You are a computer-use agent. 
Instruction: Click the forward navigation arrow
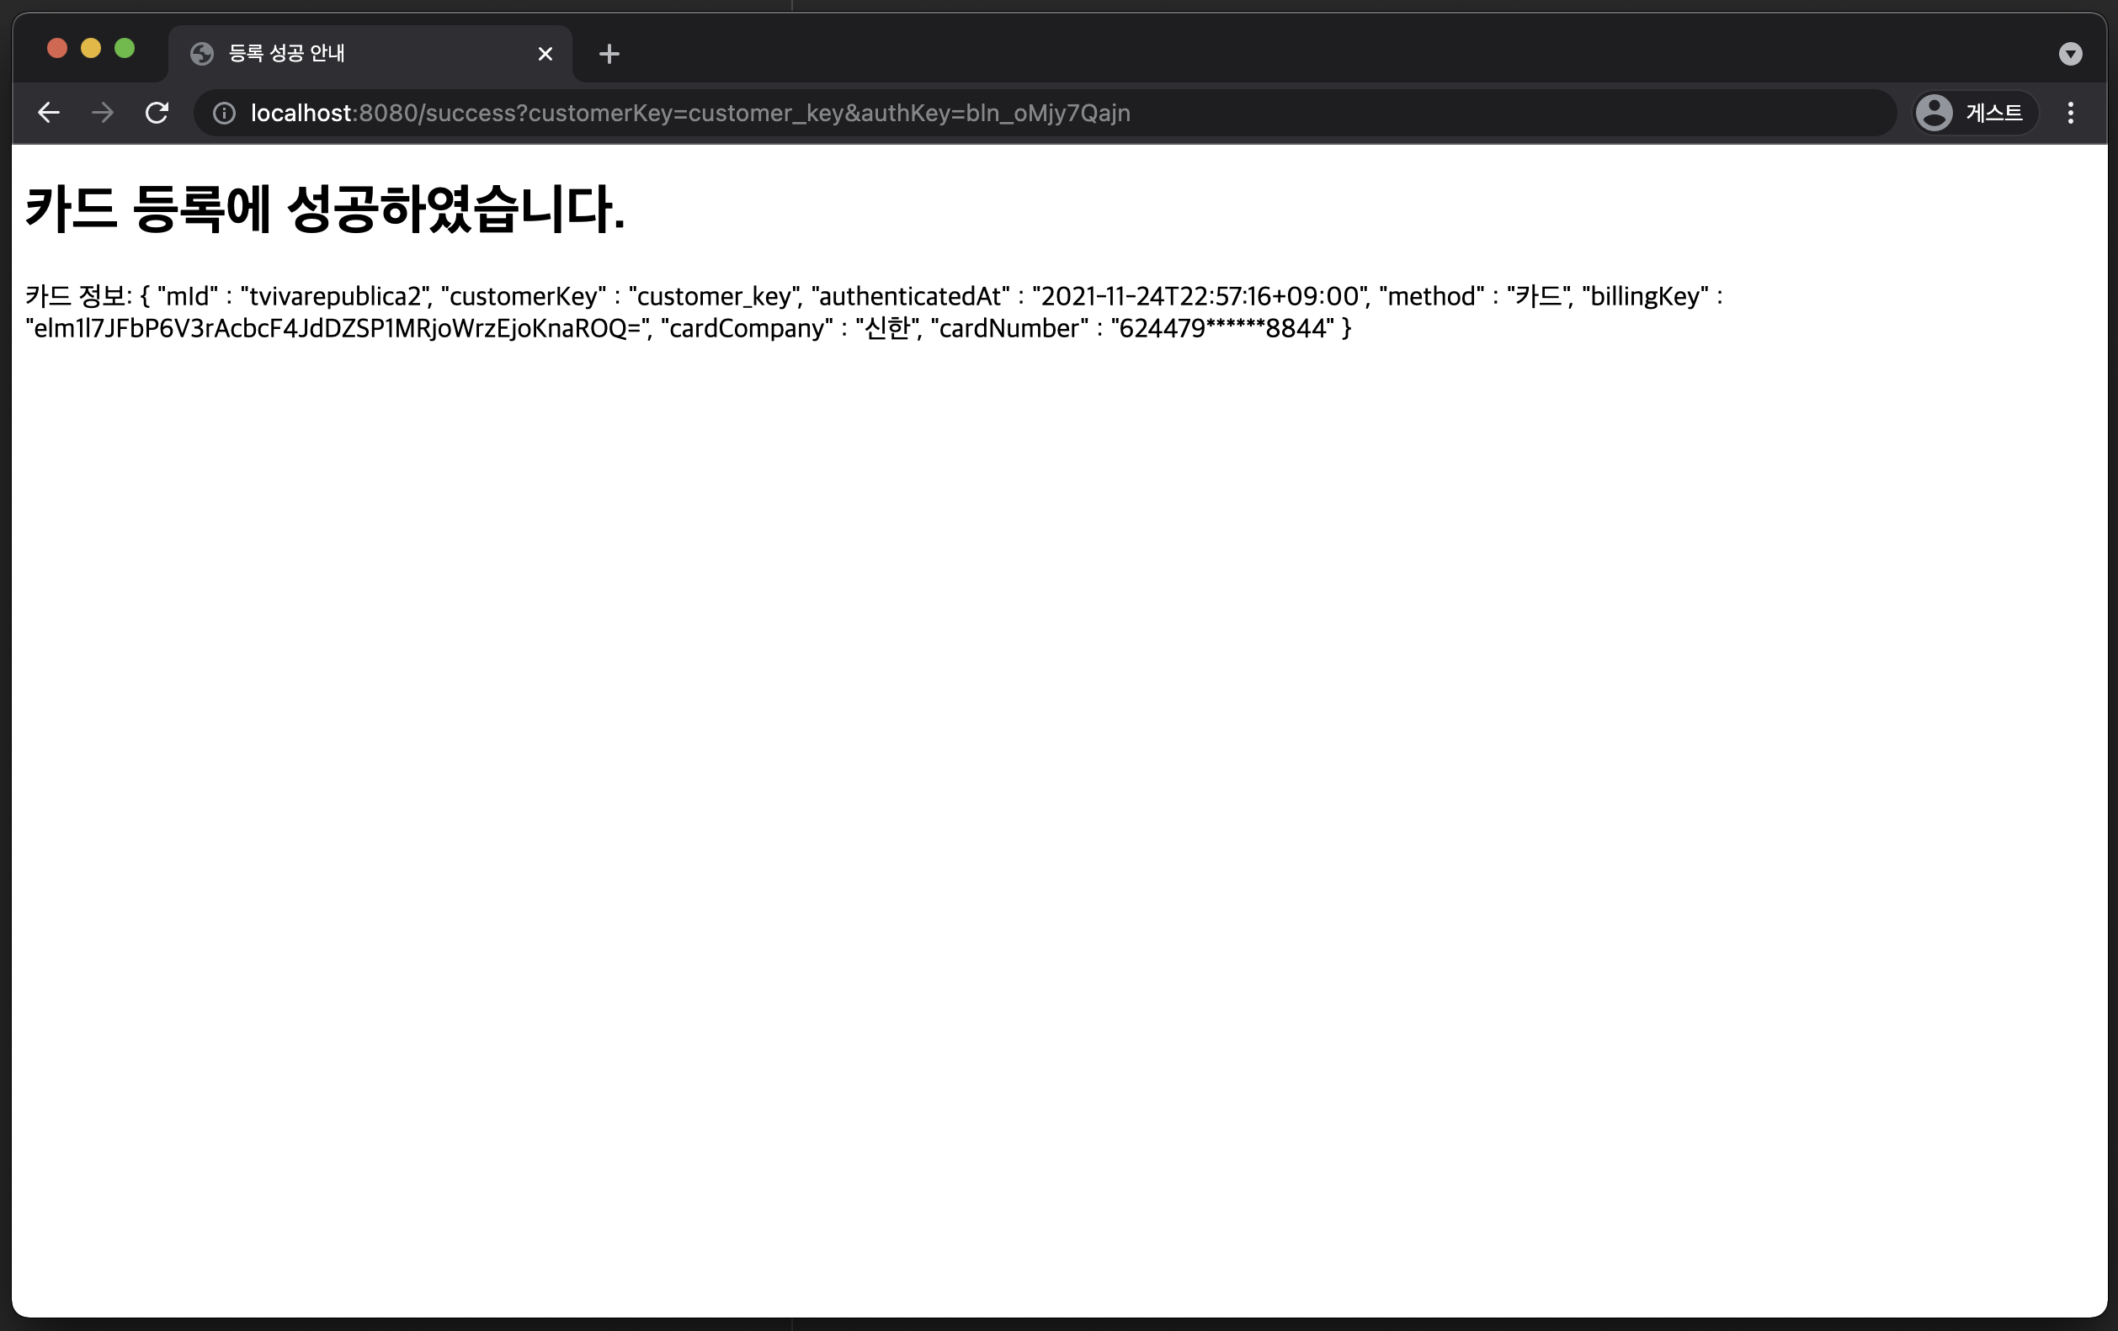click(103, 113)
